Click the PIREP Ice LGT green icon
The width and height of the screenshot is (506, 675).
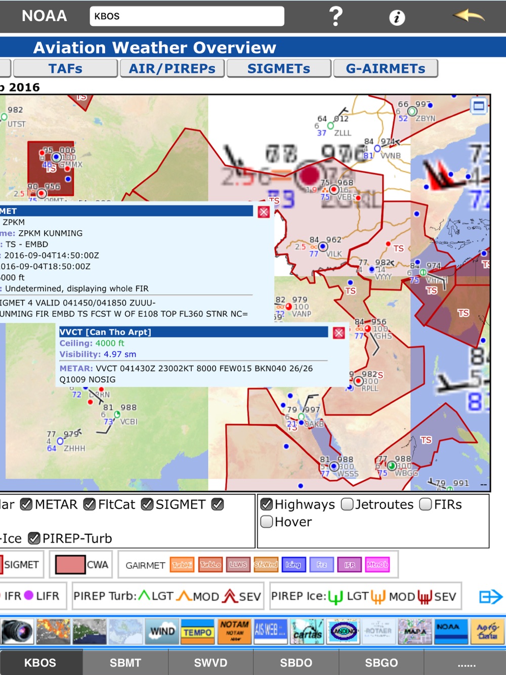pyautogui.click(x=335, y=597)
